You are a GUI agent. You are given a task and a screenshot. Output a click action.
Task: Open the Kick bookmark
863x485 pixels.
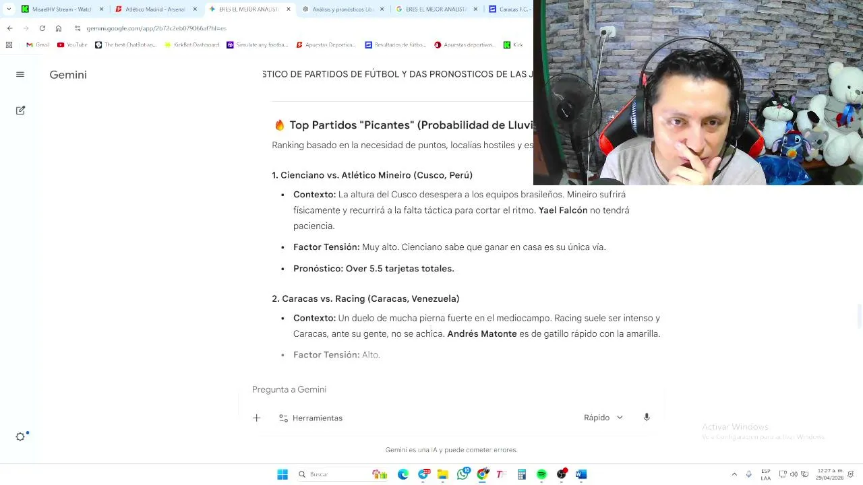point(514,44)
